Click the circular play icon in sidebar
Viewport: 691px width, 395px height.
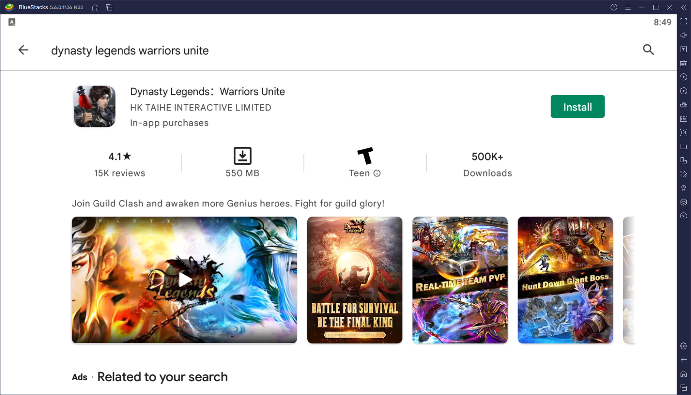684,77
